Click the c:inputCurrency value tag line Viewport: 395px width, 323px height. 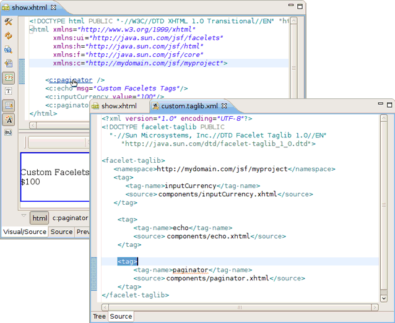(105, 97)
